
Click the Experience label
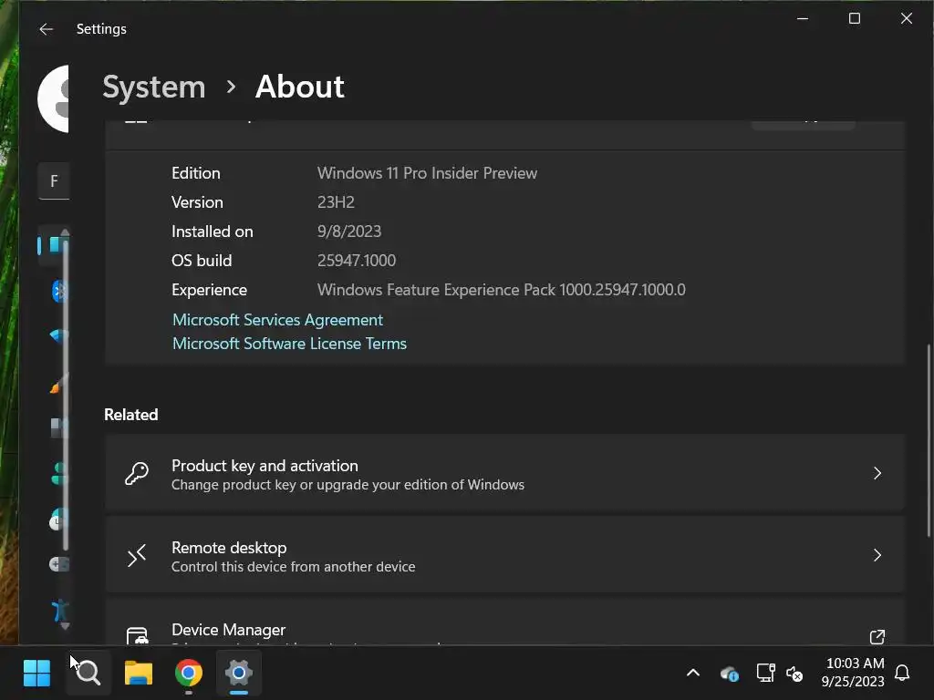[x=209, y=290]
